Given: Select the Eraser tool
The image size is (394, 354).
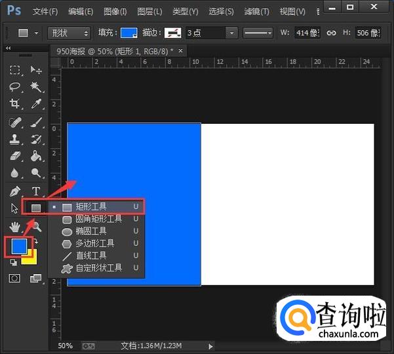Looking at the screenshot, I should pos(15,156).
